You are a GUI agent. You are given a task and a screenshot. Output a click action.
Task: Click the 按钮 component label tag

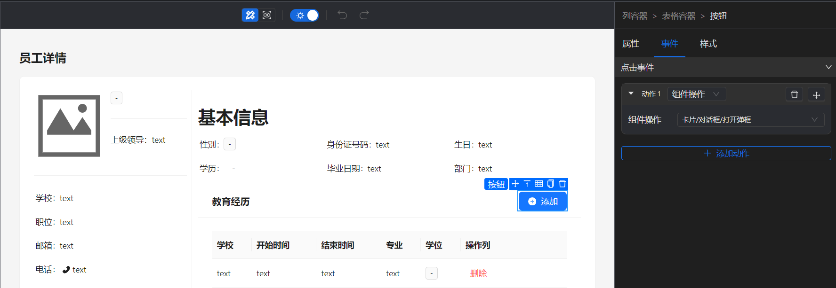click(496, 184)
